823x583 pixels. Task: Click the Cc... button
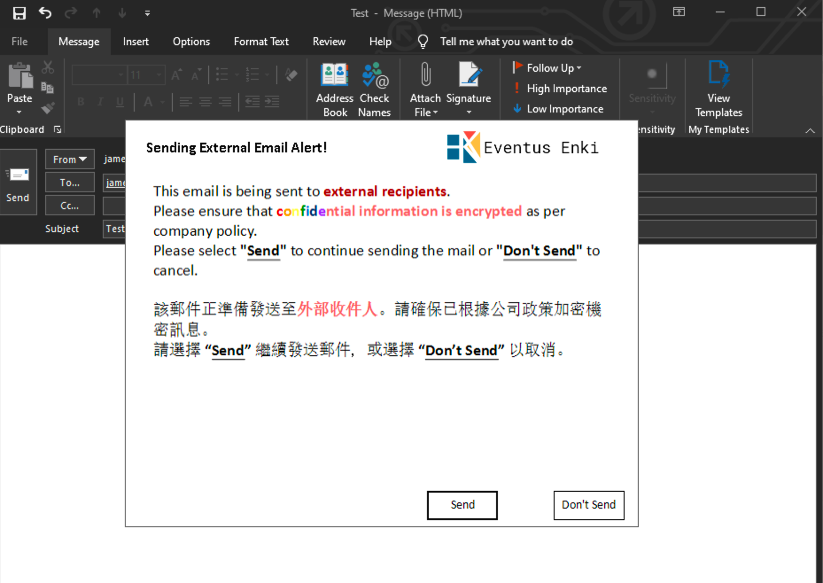click(70, 205)
